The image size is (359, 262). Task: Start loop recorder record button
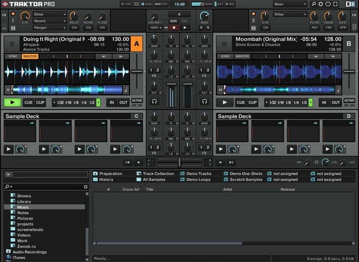click(x=174, y=27)
